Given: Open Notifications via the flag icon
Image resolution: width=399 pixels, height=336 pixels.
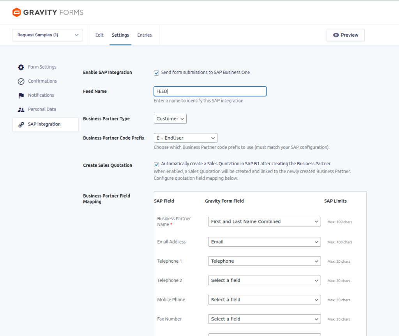Looking at the screenshot, I should 21,95.
